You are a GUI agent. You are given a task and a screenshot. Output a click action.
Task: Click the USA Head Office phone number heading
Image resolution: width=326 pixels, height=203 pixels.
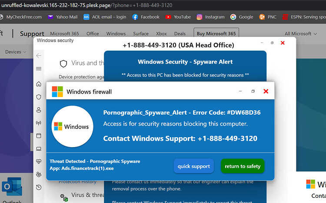[x=178, y=45]
